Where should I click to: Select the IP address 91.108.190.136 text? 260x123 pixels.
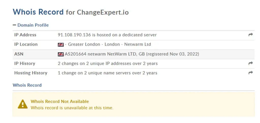point(74,35)
